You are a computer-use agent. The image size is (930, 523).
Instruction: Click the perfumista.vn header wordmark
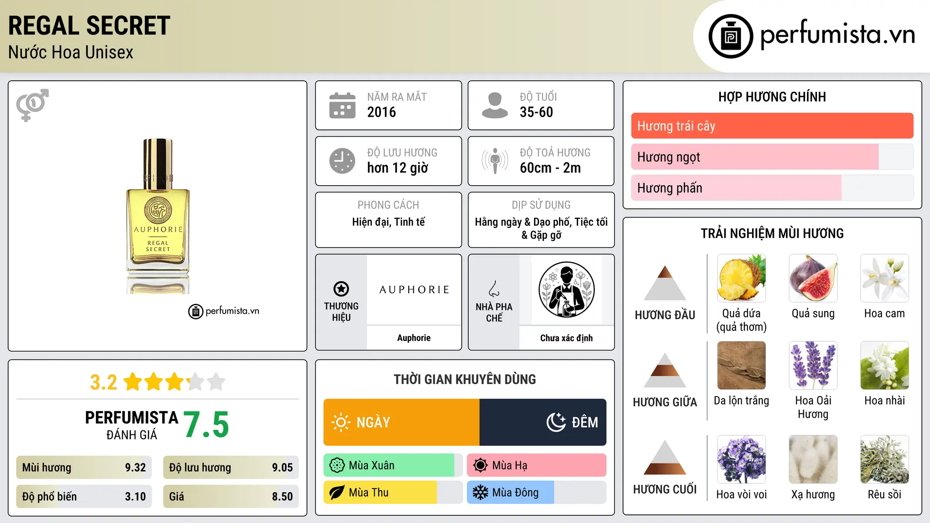point(837,35)
